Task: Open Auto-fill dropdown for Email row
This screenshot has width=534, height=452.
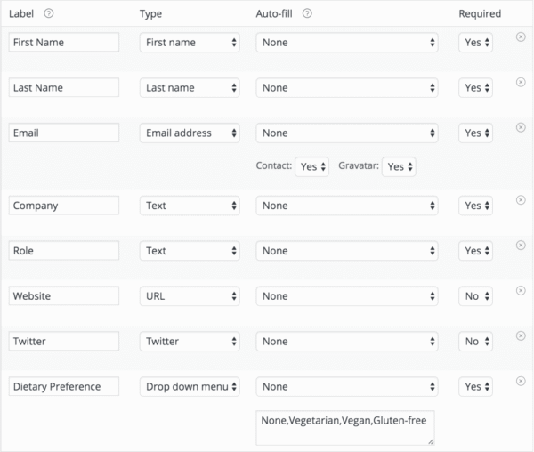Action: pos(347,133)
